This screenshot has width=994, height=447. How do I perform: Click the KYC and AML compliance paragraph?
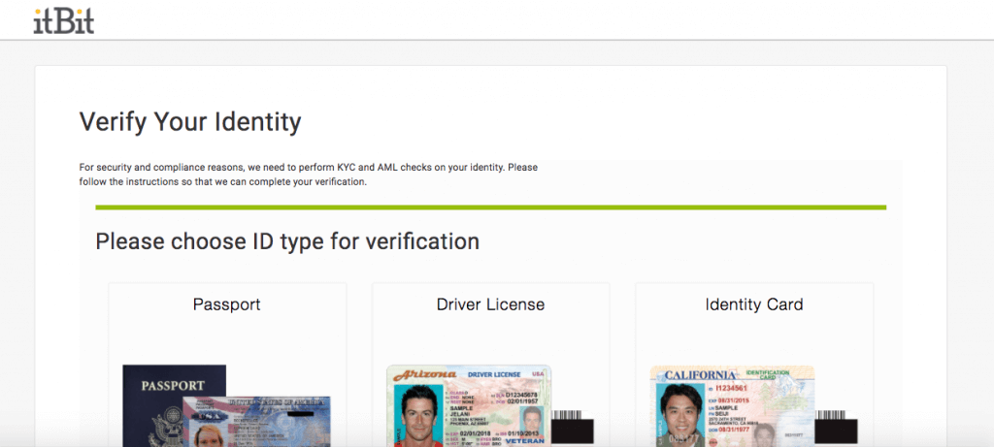[x=308, y=175]
